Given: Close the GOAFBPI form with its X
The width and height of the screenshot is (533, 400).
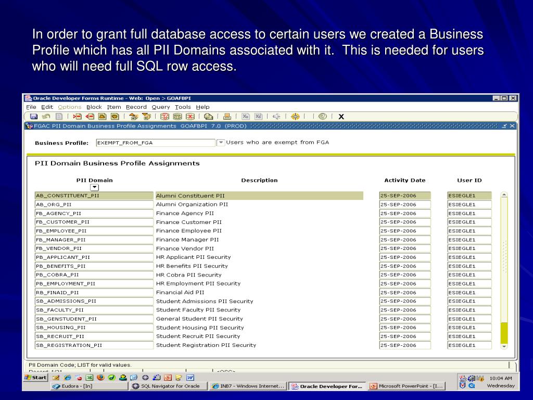Looking at the screenshot, I should pos(512,126).
